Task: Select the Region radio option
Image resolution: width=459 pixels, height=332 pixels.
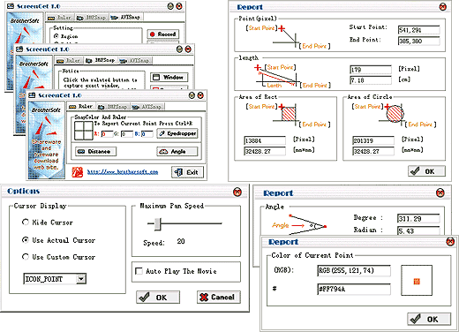Action: coord(66,36)
